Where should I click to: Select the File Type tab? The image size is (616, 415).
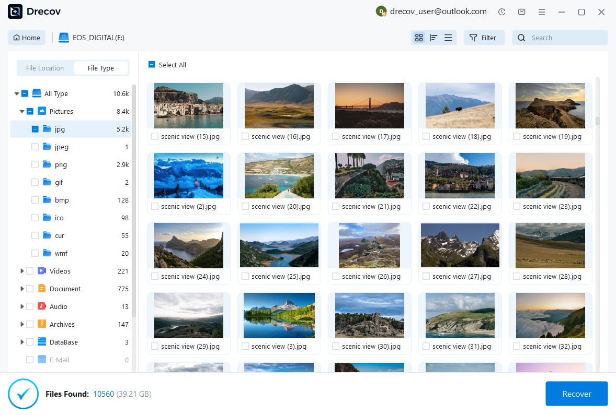[101, 68]
